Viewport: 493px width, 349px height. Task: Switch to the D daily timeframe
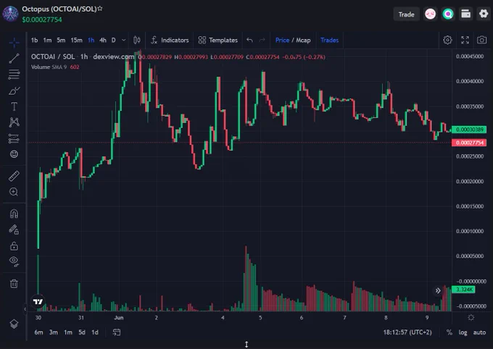[x=114, y=41]
